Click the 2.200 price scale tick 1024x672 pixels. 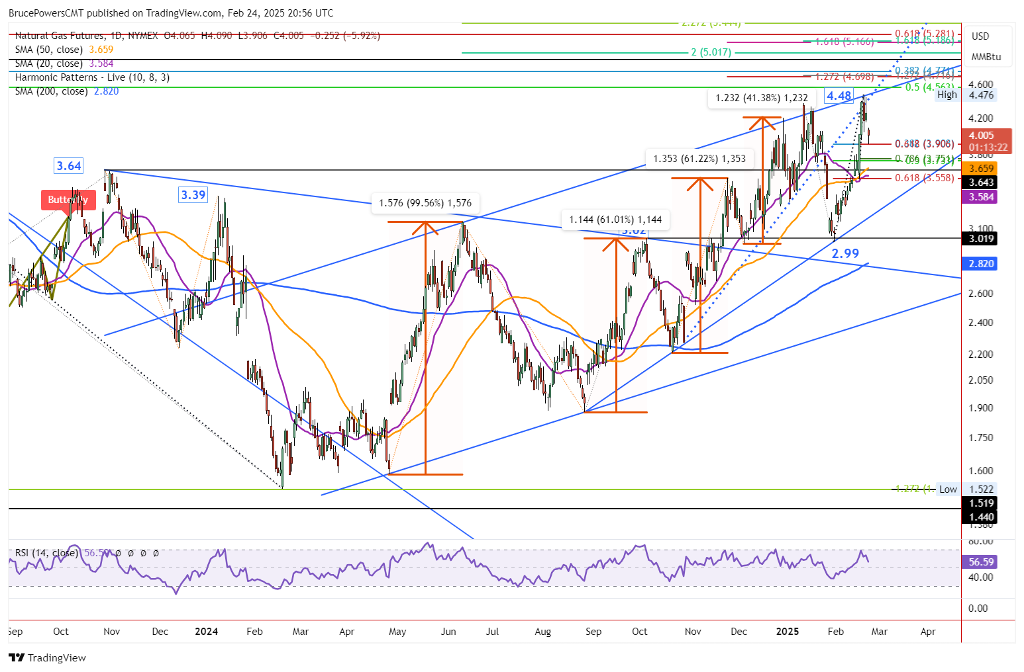[x=981, y=355]
